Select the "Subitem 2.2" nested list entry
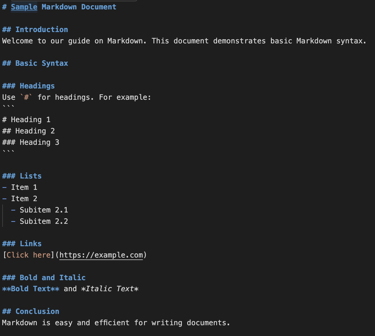375x336 pixels. pyautogui.click(x=44, y=221)
